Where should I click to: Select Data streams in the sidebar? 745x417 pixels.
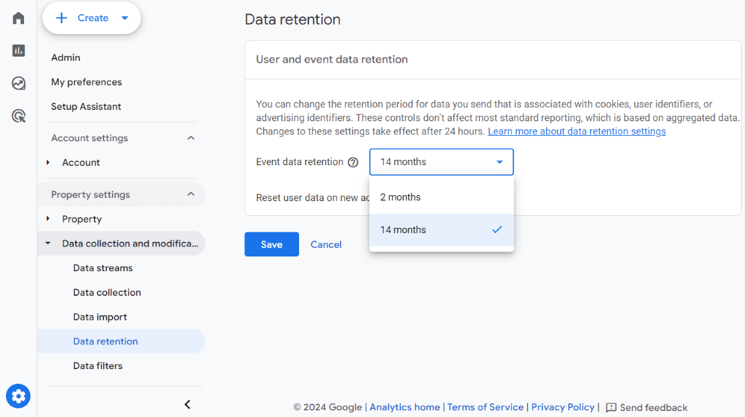[103, 268]
